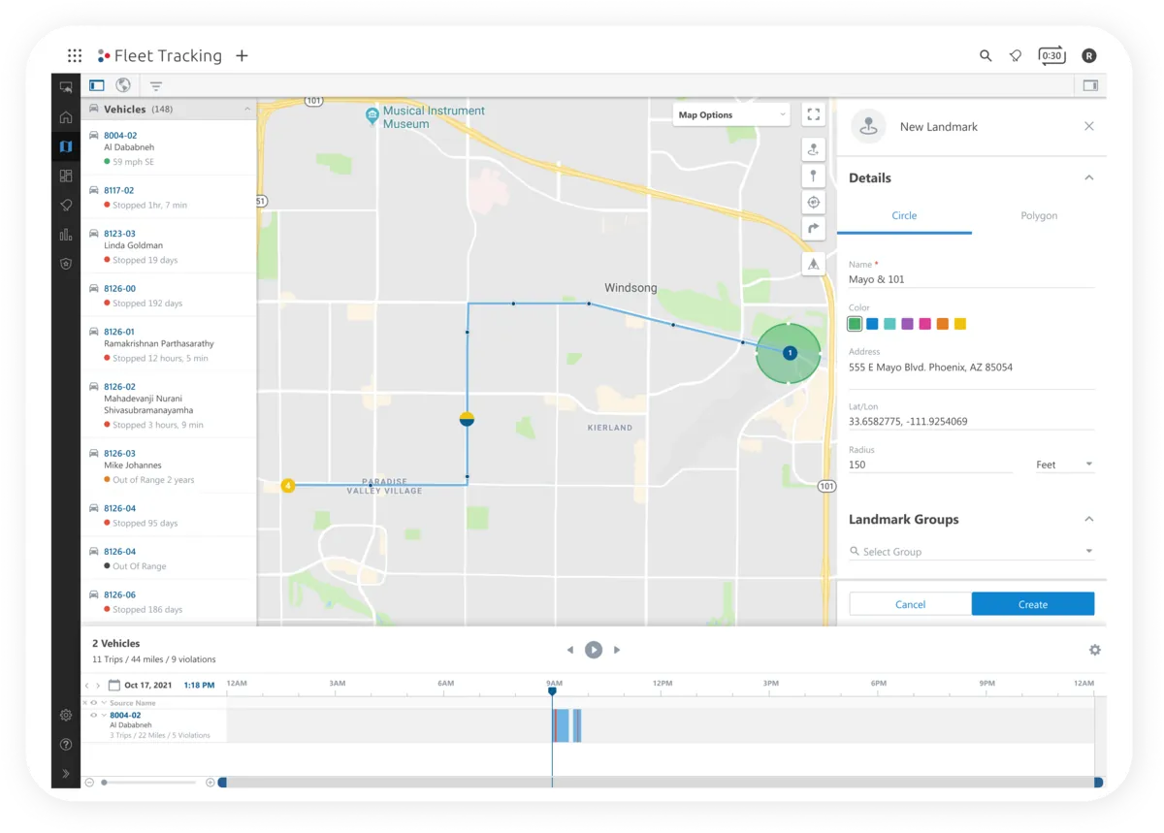
Task: Open the Select Group dropdown
Action: 971,552
